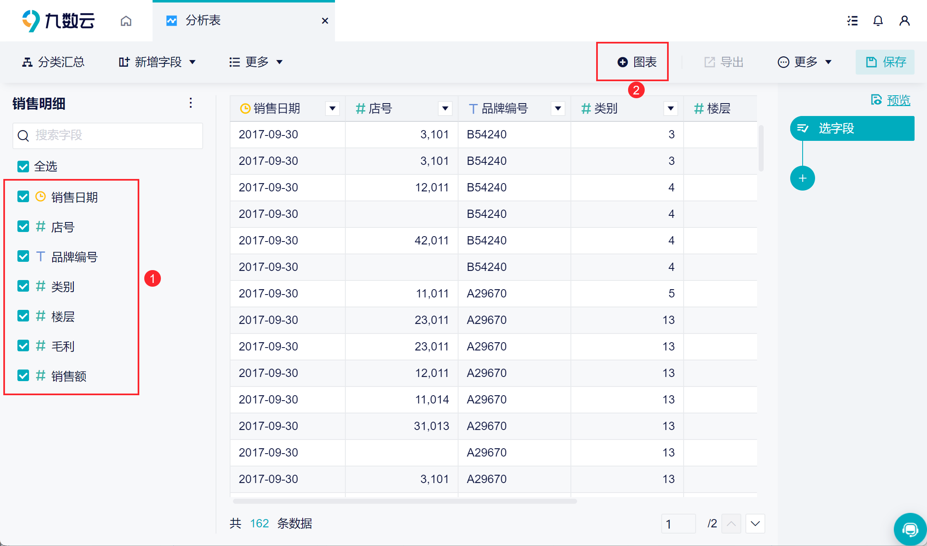927x546 pixels.
Task: Open the 品牌编号 column filter arrow
Action: pos(558,109)
